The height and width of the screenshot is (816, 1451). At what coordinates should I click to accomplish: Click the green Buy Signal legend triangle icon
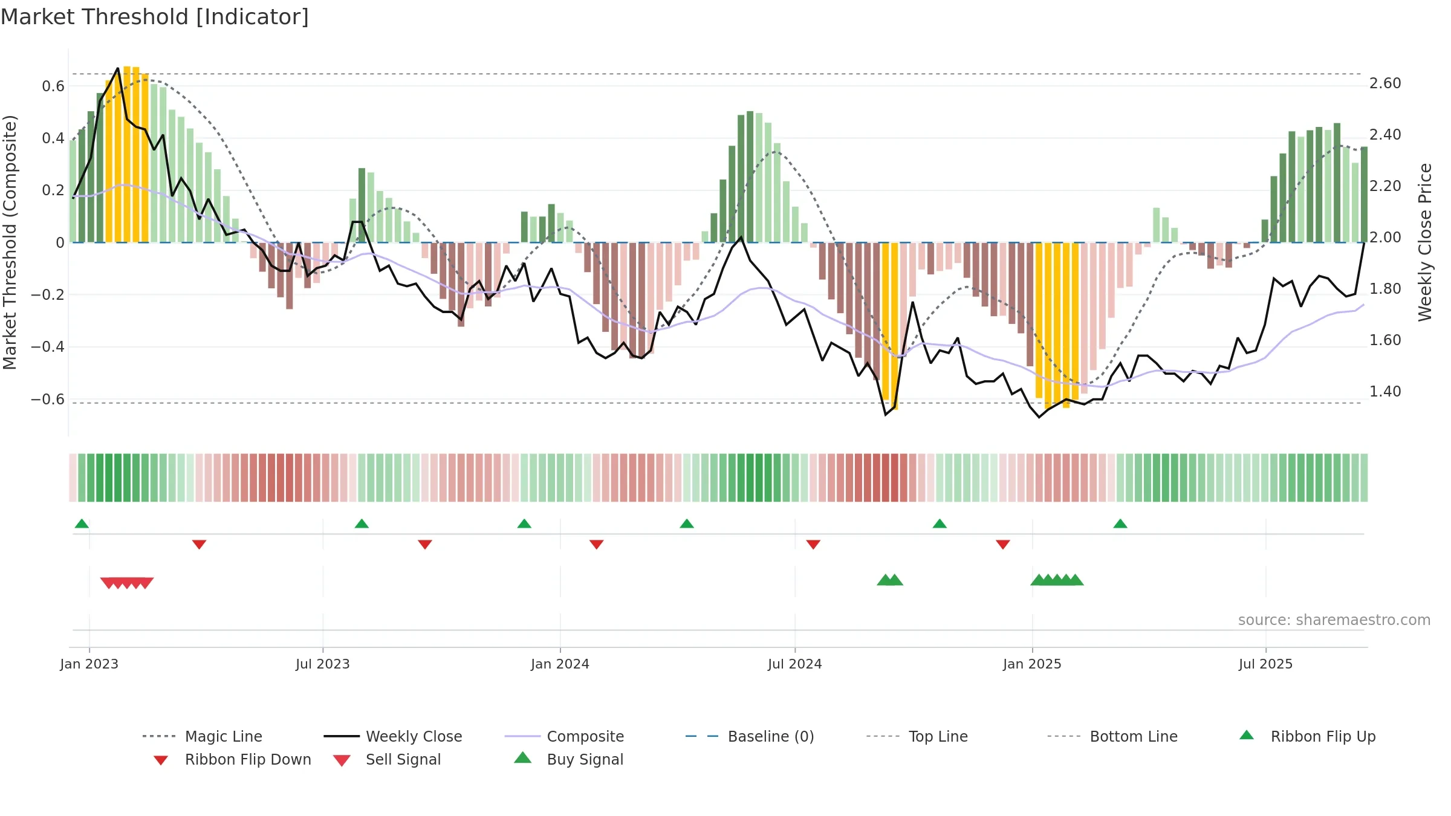pos(523,757)
